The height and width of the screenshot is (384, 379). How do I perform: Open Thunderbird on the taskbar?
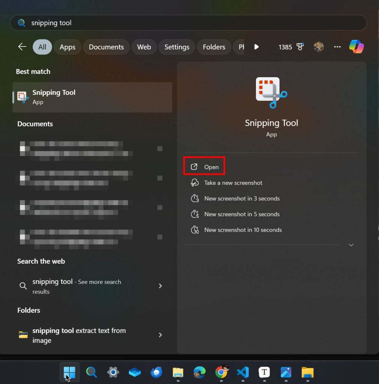pos(156,372)
